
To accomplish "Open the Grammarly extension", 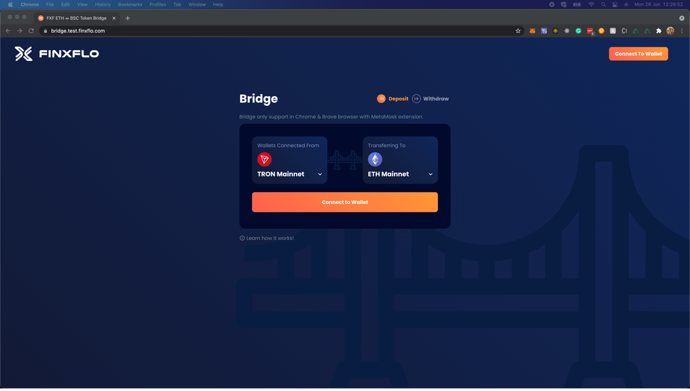I will pyautogui.click(x=578, y=31).
